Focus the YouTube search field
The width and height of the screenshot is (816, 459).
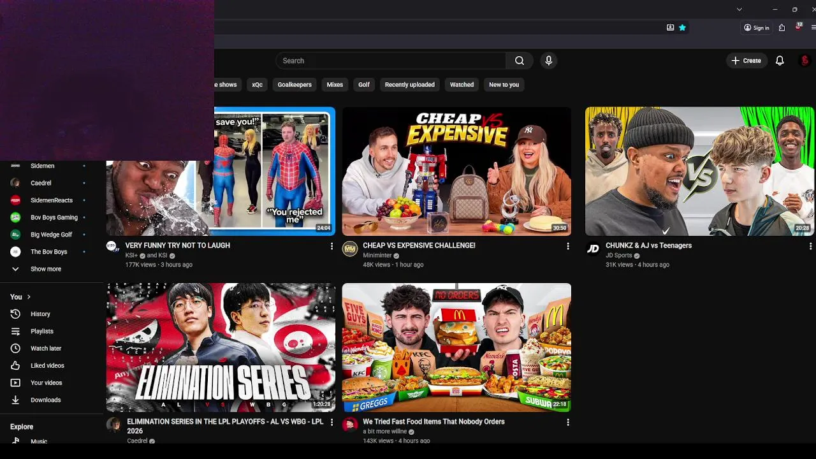tap(391, 61)
